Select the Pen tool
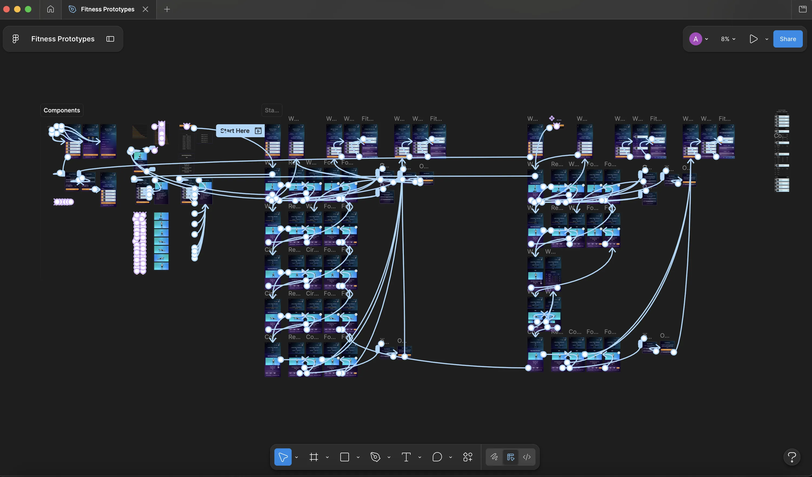The height and width of the screenshot is (477, 812). coord(375,457)
